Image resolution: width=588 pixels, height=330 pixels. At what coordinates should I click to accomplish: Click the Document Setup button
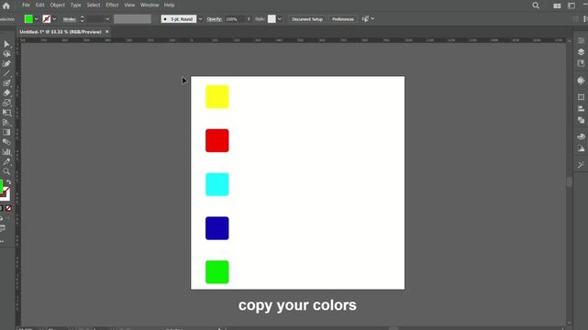(307, 19)
